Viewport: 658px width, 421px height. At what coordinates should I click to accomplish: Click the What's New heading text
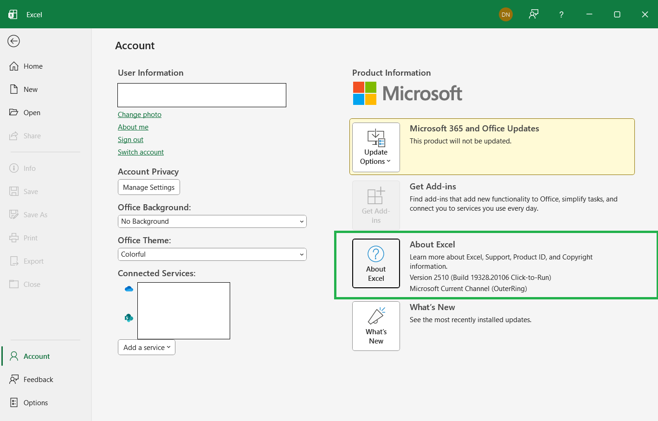pyautogui.click(x=432, y=307)
